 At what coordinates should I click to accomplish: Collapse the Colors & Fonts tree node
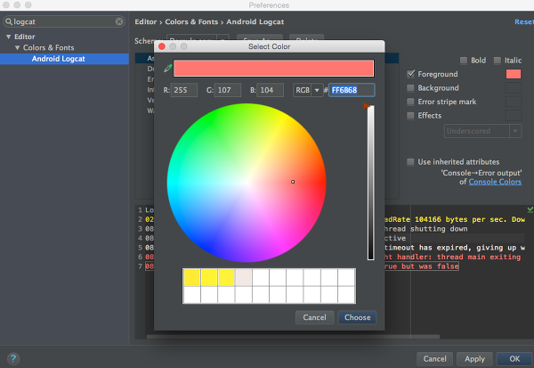click(17, 48)
